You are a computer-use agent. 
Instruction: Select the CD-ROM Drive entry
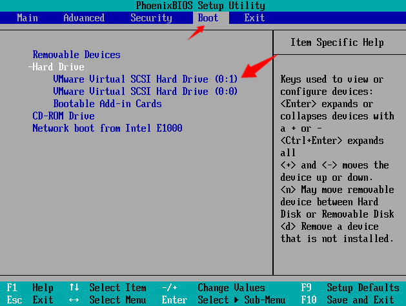click(63, 116)
